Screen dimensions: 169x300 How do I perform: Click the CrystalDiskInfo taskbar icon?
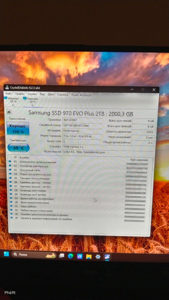[x=107, y=257]
